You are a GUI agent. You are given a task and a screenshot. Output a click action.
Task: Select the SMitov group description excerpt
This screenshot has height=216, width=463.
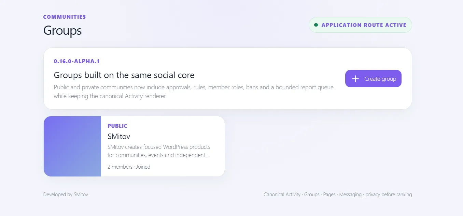pyautogui.click(x=159, y=151)
